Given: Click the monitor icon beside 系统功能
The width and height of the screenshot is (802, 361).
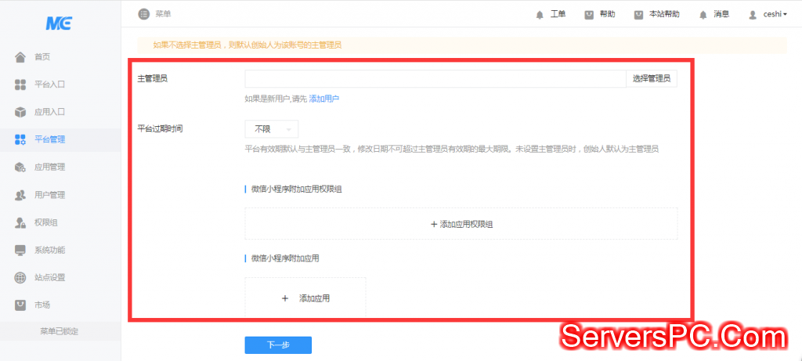Looking at the screenshot, I should click(20, 251).
